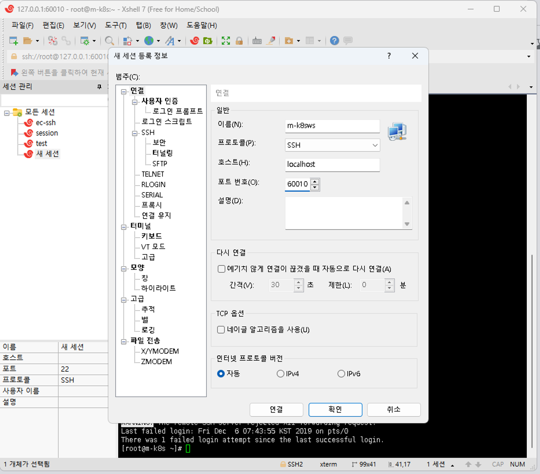Enable auto reconnect on unexpected disconnect checkbox
The width and height of the screenshot is (540, 474).
click(x=221, y=269)
